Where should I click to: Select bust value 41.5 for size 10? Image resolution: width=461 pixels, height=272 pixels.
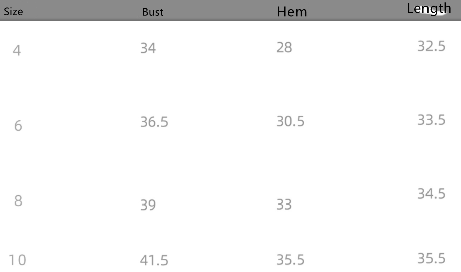[154, 261]
